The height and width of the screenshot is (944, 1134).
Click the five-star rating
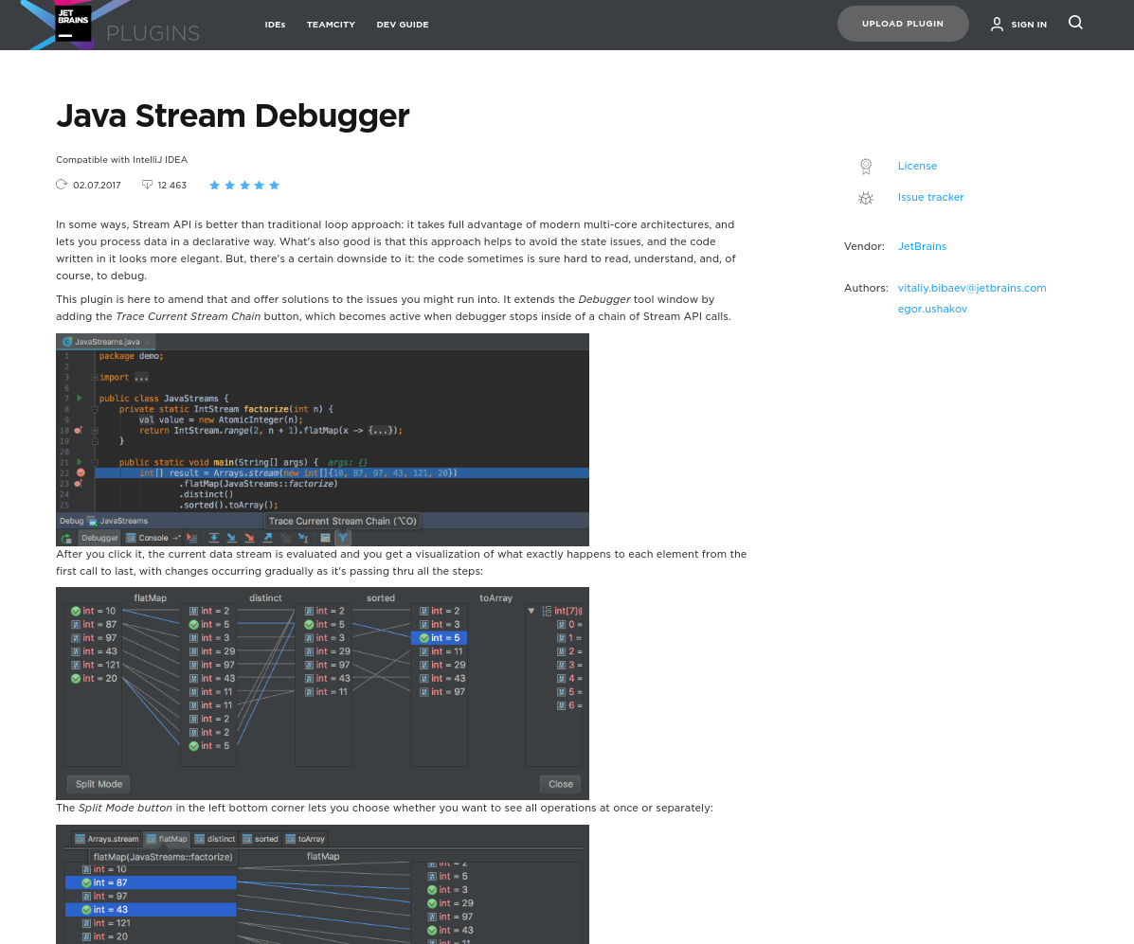[244, 185]
